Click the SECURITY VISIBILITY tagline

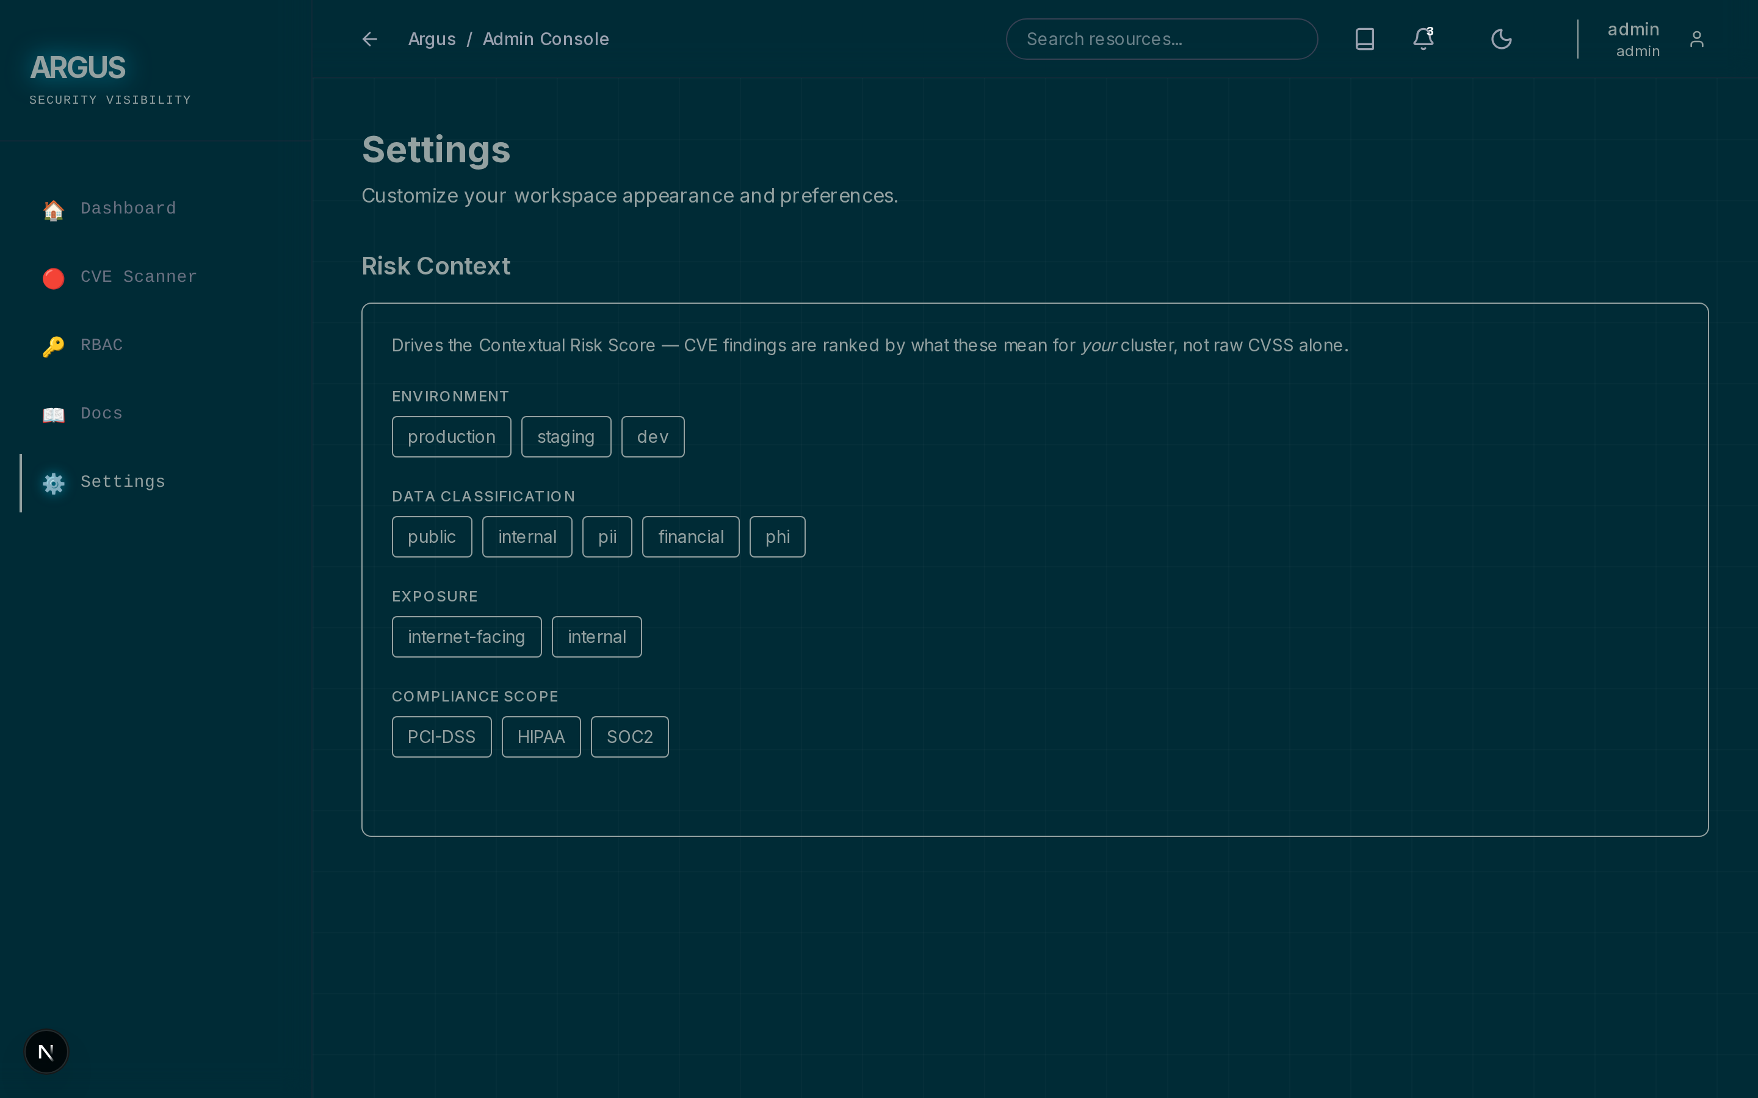[110, 100]
